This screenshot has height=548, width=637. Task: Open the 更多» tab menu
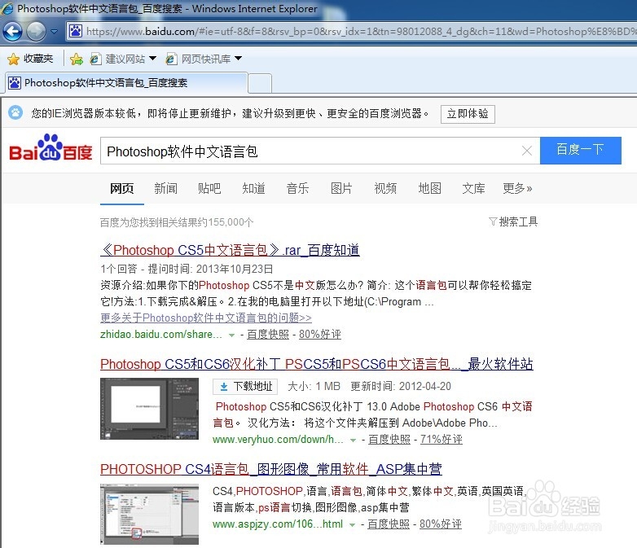(517, 188)
